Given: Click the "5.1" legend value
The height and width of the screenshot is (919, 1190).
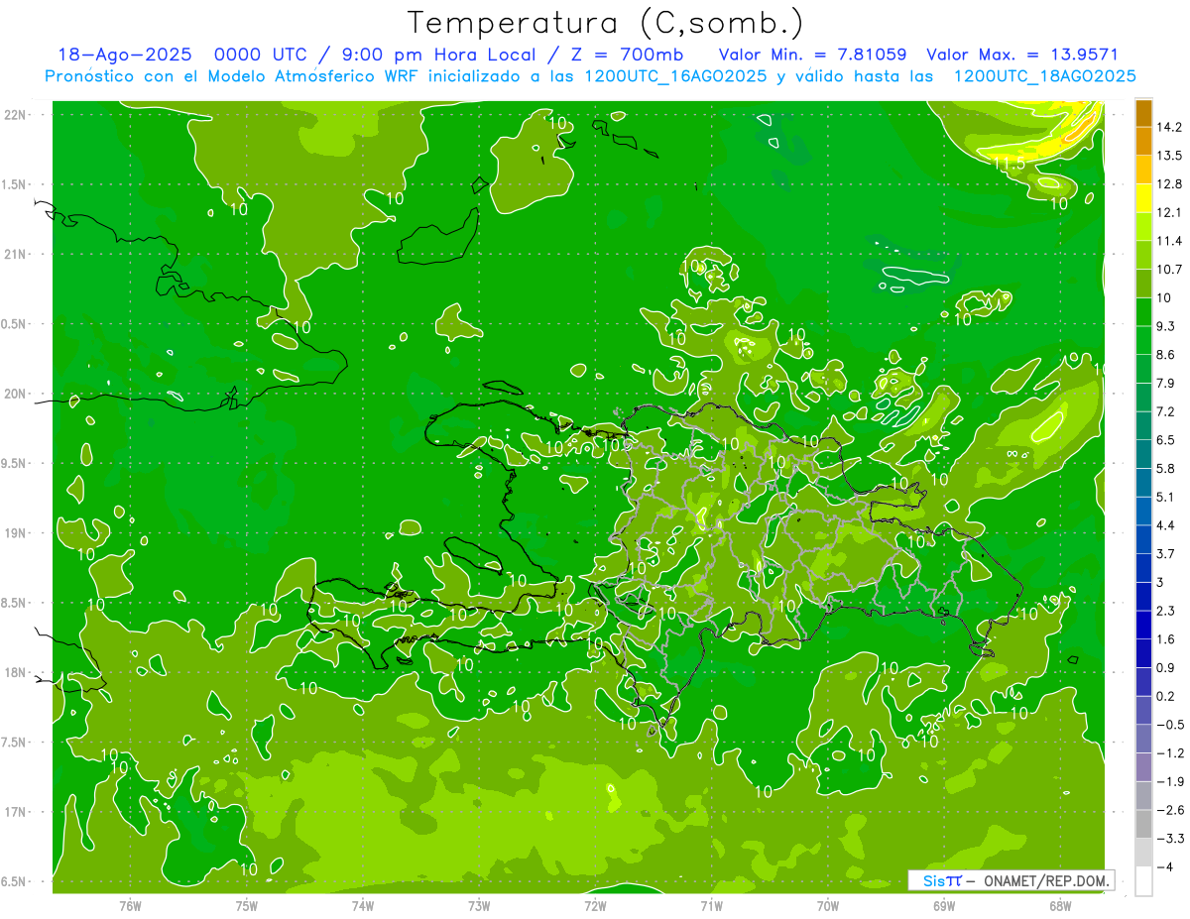Looking at the screenshot, I should click(1166, 497).
